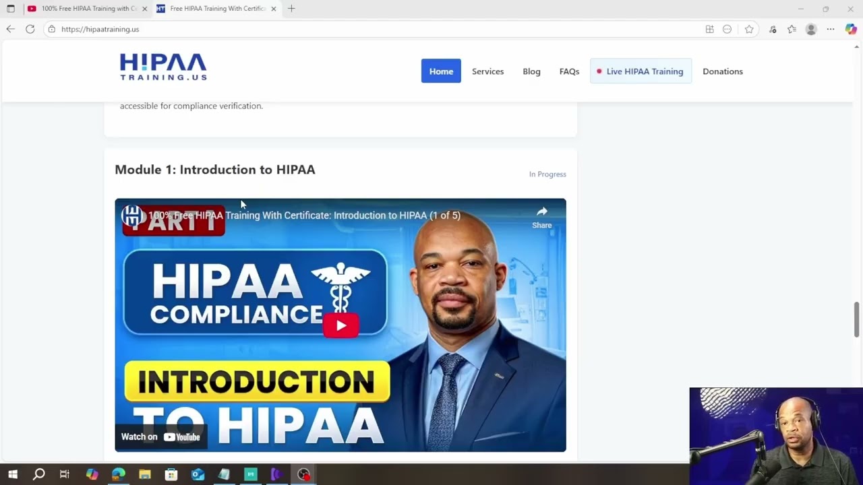The image size is (863, 485).
Task: Select the Free HIPAA Training With Certificate tab
Action: pos(216,9)
